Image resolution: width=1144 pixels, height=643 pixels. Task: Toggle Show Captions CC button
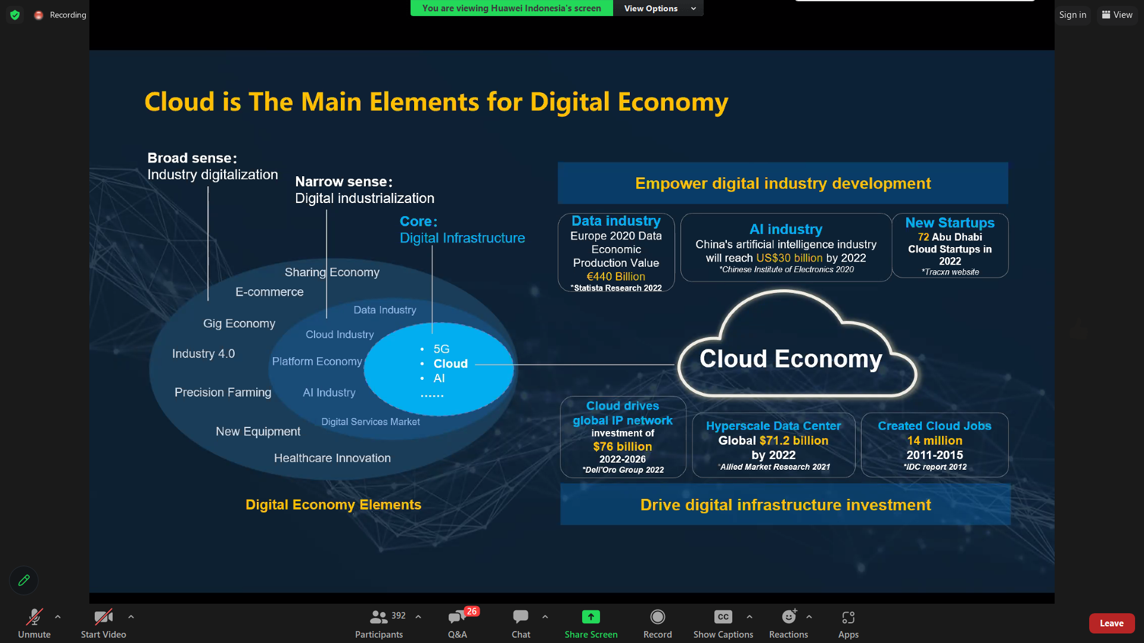(x=723, y=617)
